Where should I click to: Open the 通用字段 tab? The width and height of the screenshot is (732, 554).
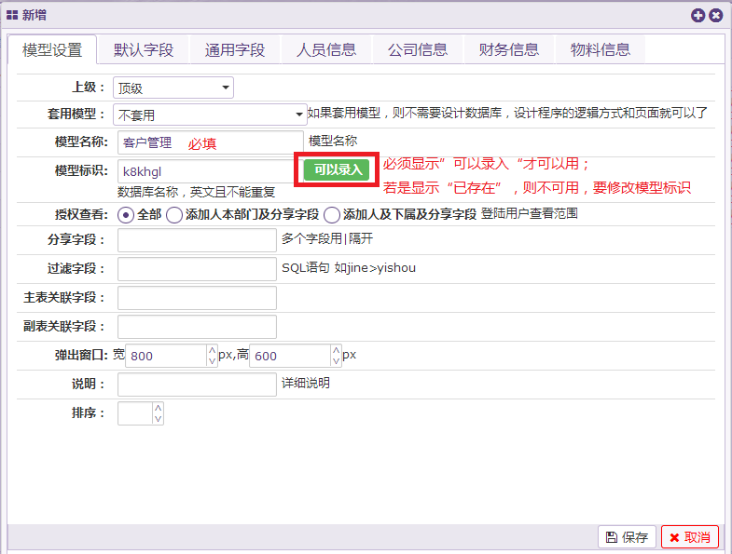pos(235,50)
